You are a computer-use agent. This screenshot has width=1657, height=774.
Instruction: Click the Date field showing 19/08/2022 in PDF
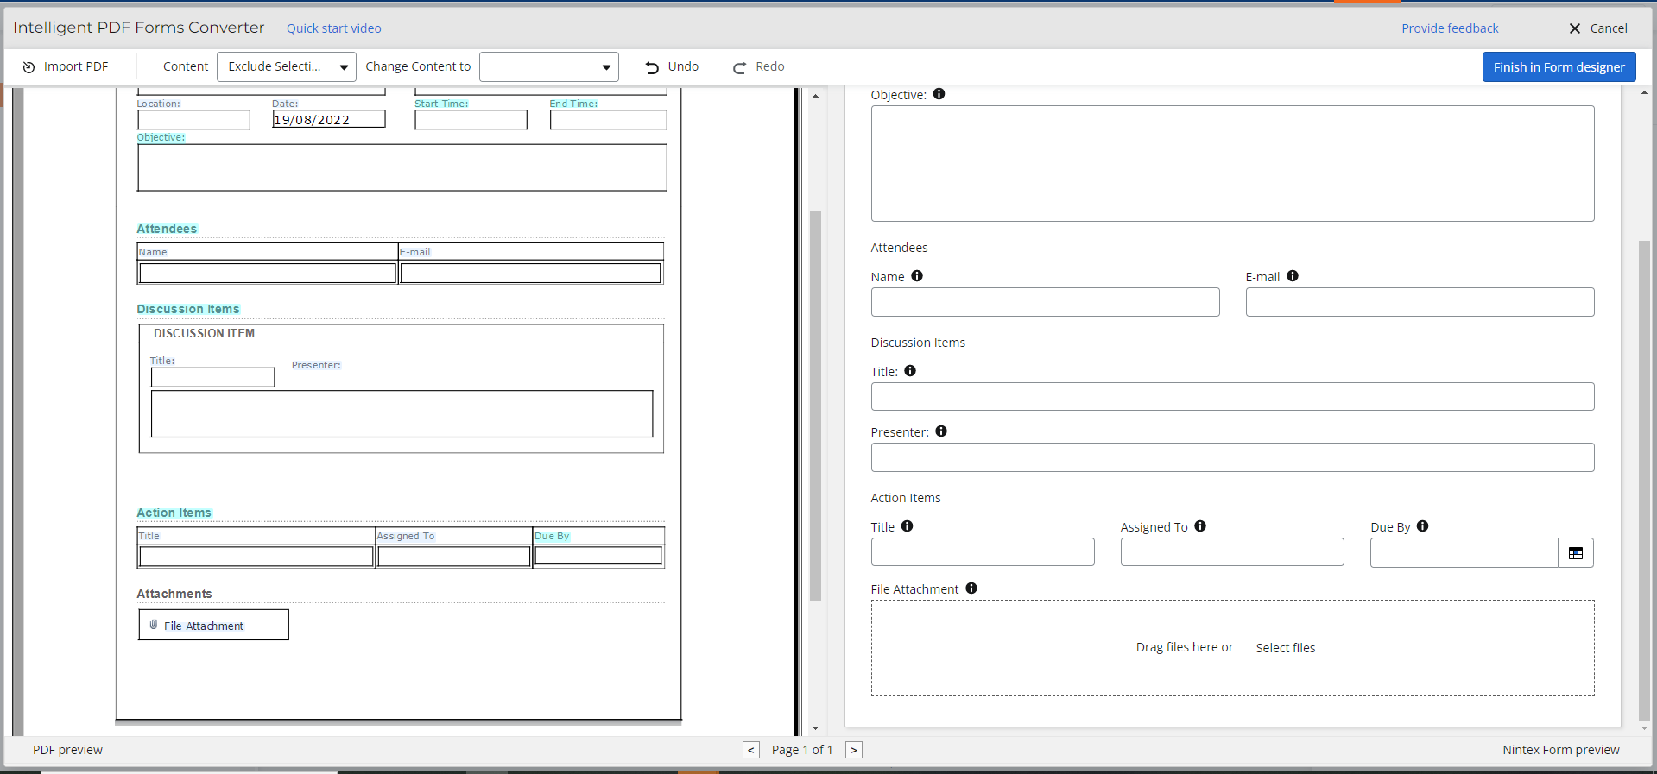pos(329,119)
